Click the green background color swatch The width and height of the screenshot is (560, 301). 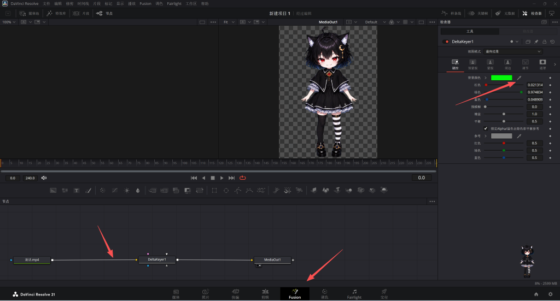point(501,78)
